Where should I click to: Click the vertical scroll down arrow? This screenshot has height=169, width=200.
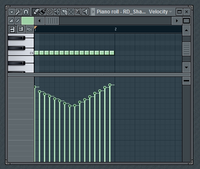click(186, 68)
